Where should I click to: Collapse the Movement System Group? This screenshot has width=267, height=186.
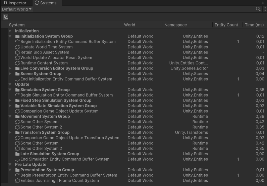(10, 117)
